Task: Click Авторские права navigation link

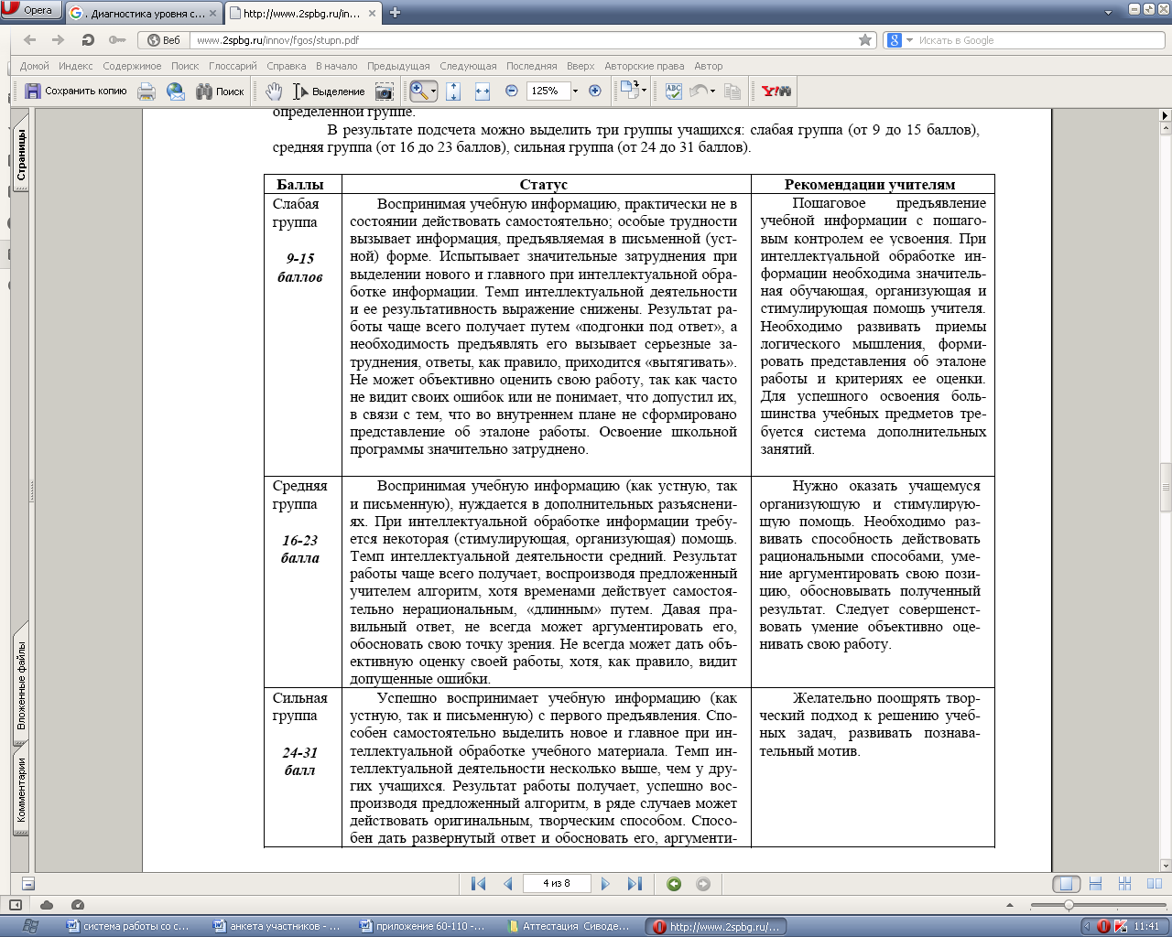Action: pos(645,66)
